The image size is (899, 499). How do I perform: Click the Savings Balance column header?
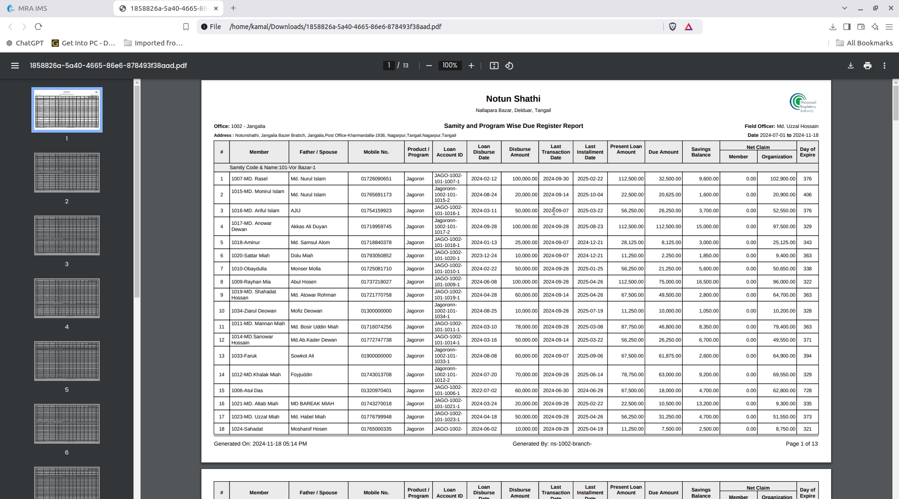(701, 152)
